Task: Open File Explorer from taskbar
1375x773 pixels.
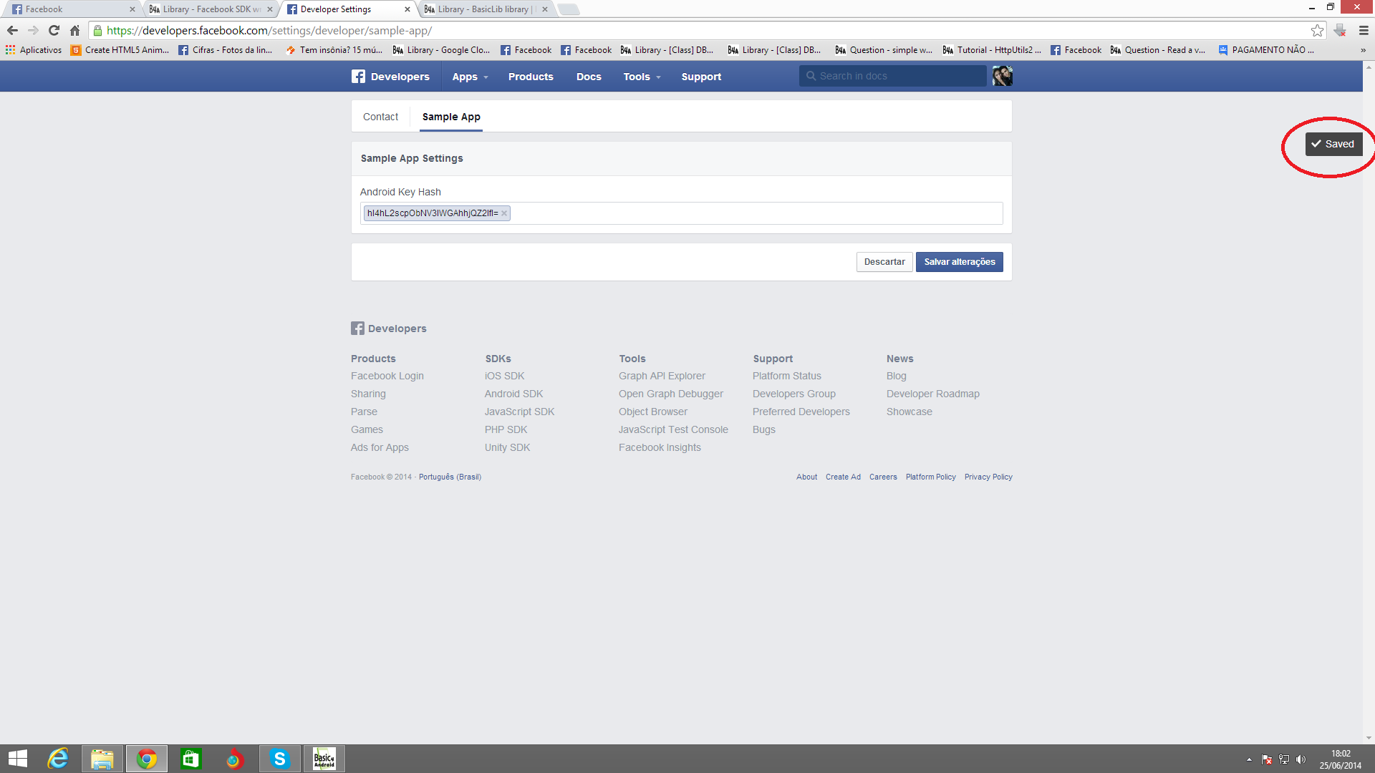Action: (102, 759)
